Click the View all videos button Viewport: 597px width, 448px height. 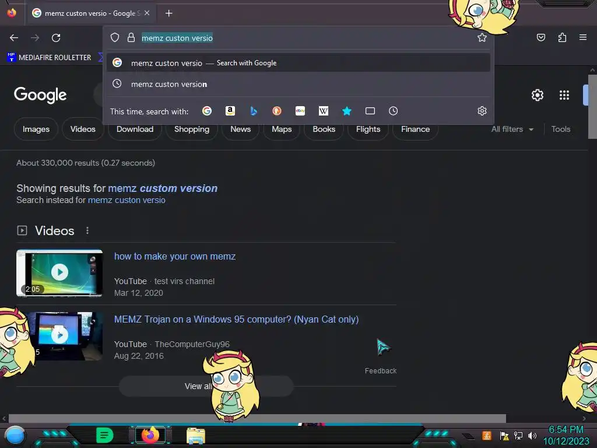click(206, 386)
